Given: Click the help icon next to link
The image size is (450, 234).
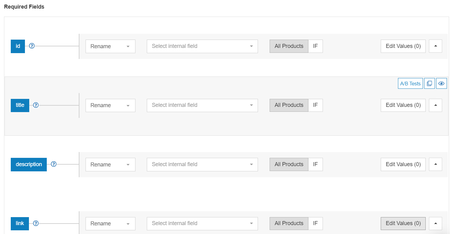Looking at the screenshot, I should tap(36, 223).
